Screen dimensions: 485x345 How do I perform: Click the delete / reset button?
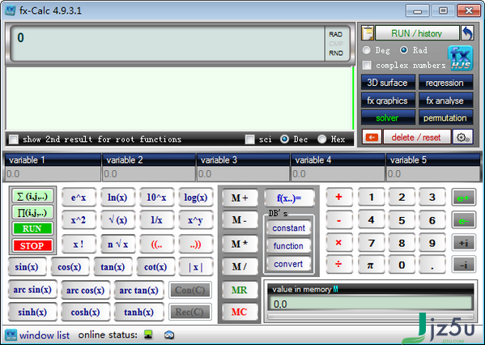pyautogui.click(x=416, y=137)
